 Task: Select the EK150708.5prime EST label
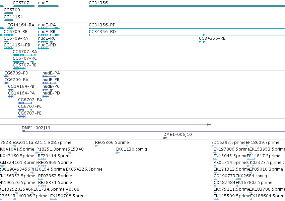[68, 196]
